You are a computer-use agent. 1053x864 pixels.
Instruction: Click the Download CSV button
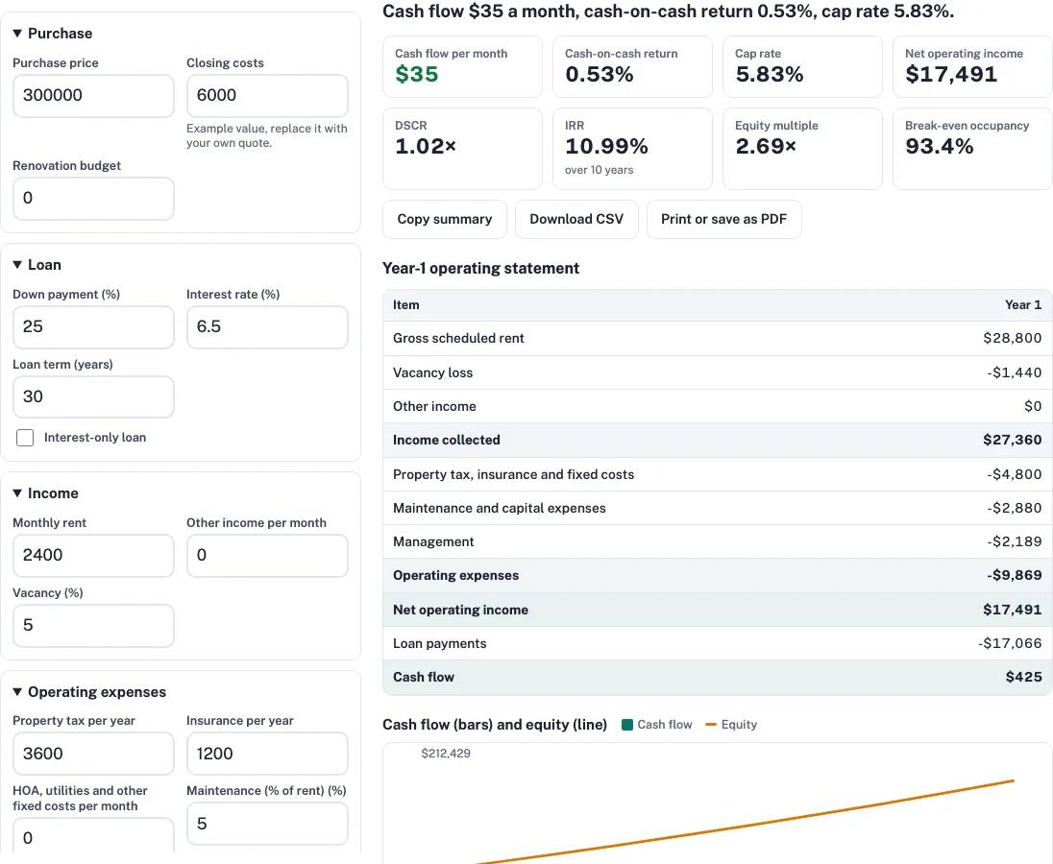point(576,219)
